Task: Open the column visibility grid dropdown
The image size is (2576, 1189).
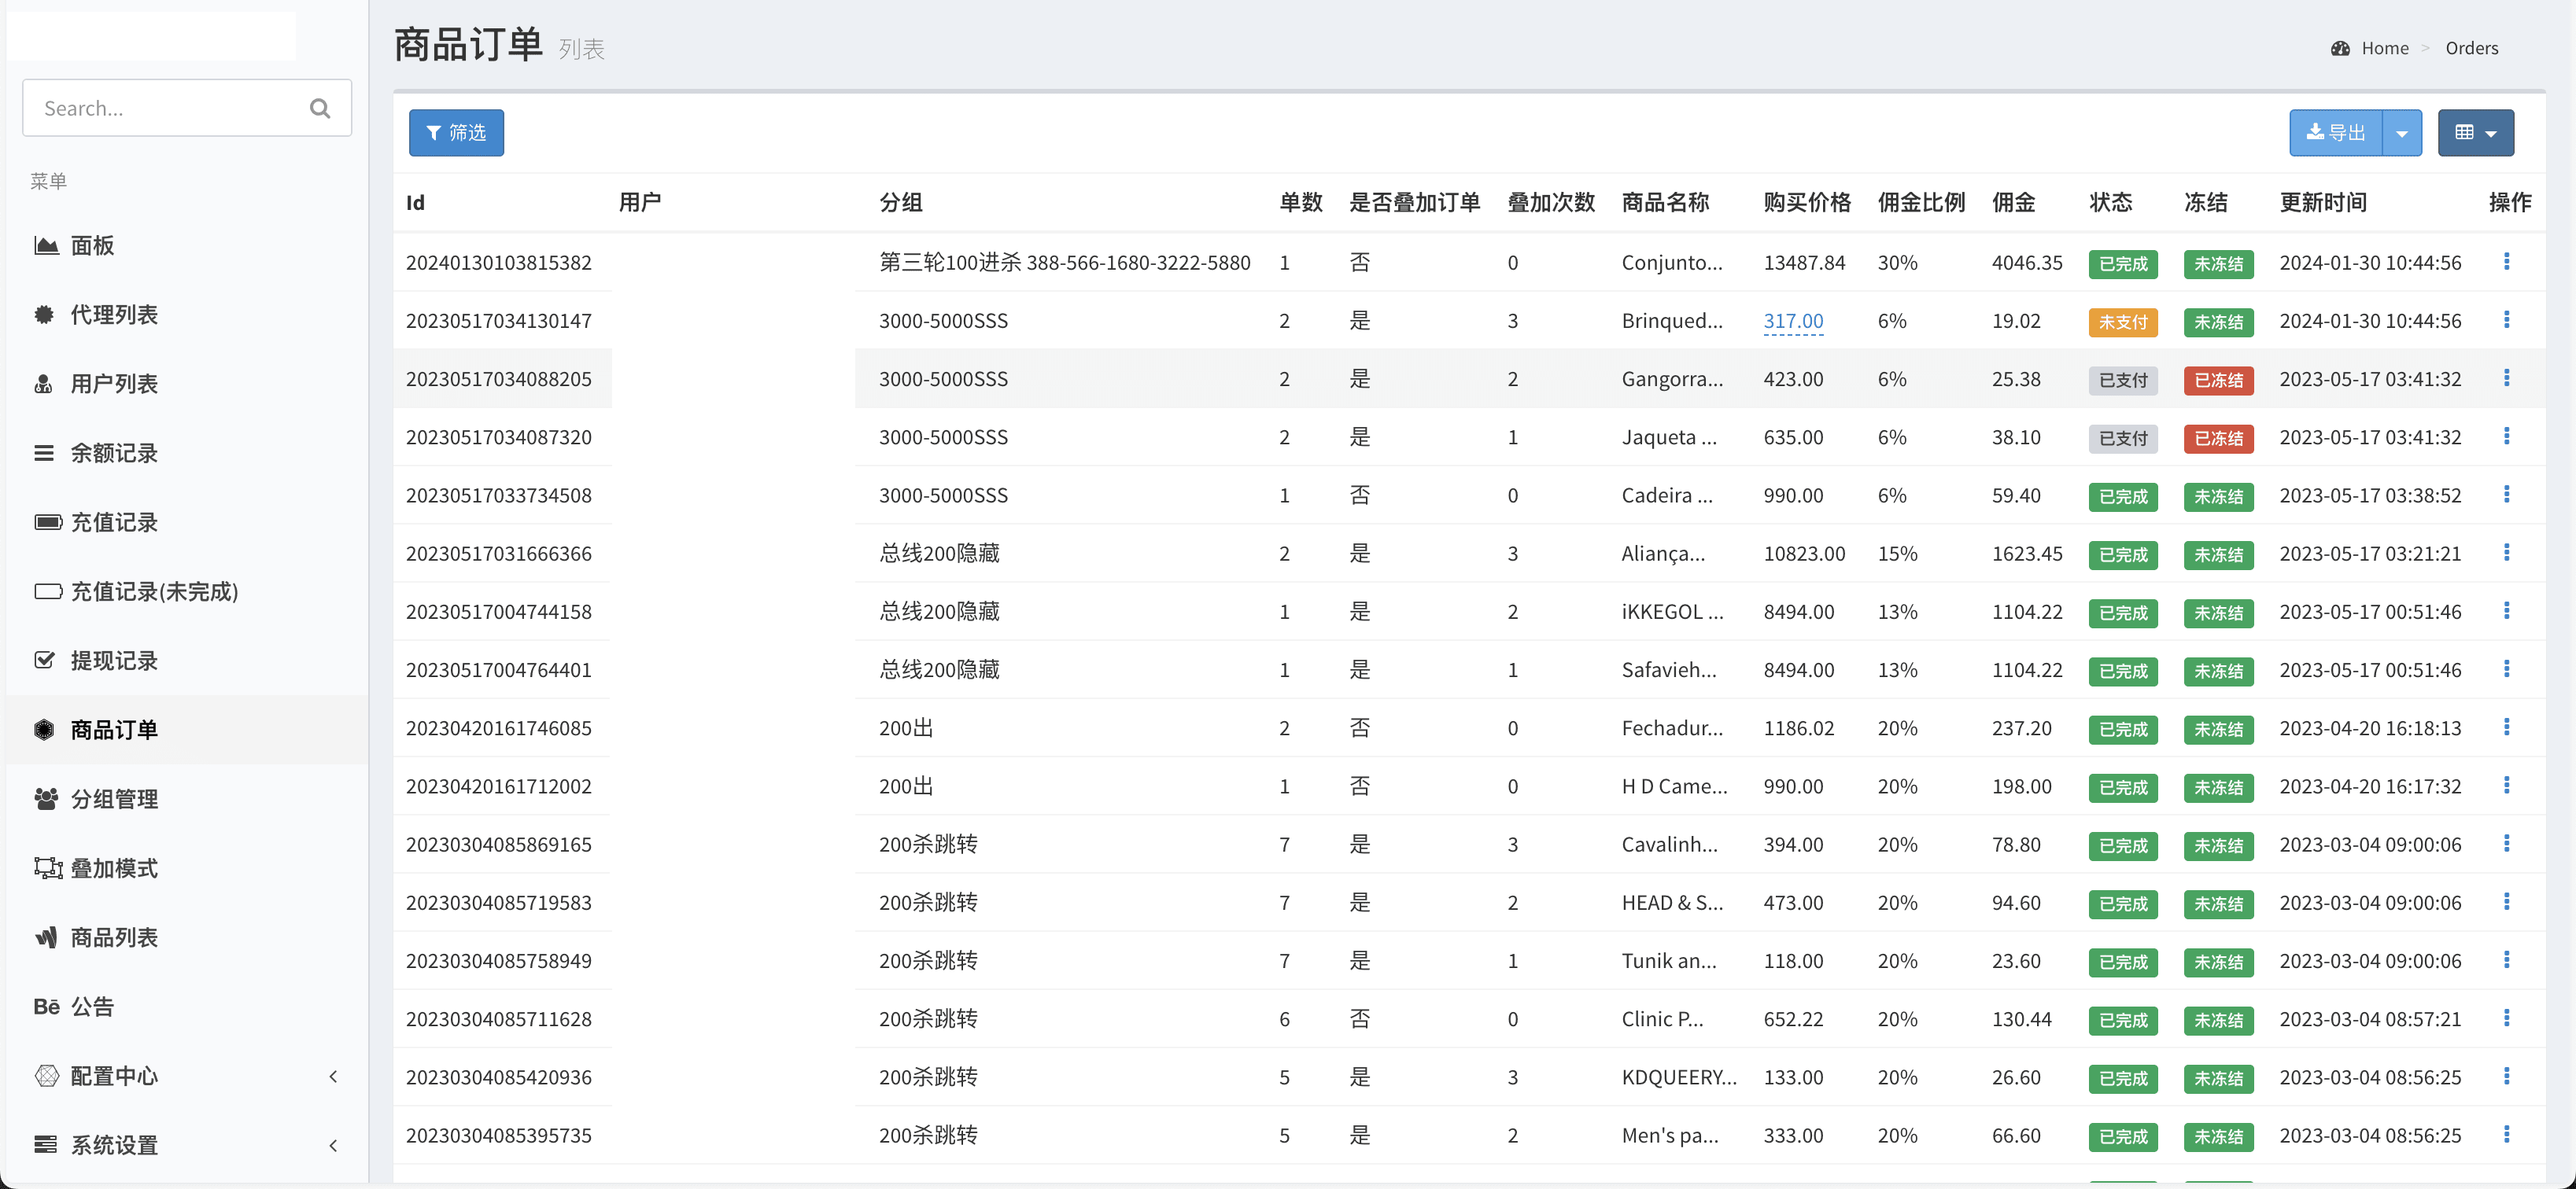Action: point(2475,133)
